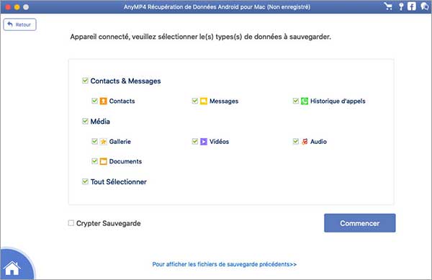Uncheck the Vidéos checkbox

pyautogui.click(x=195, y=141)
